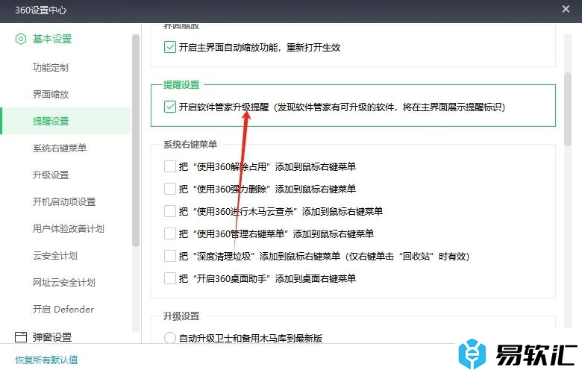This screenshot has width=582, height=373.
Task: Open 基本设置 category in sidebar
Action: pos(52,39)
